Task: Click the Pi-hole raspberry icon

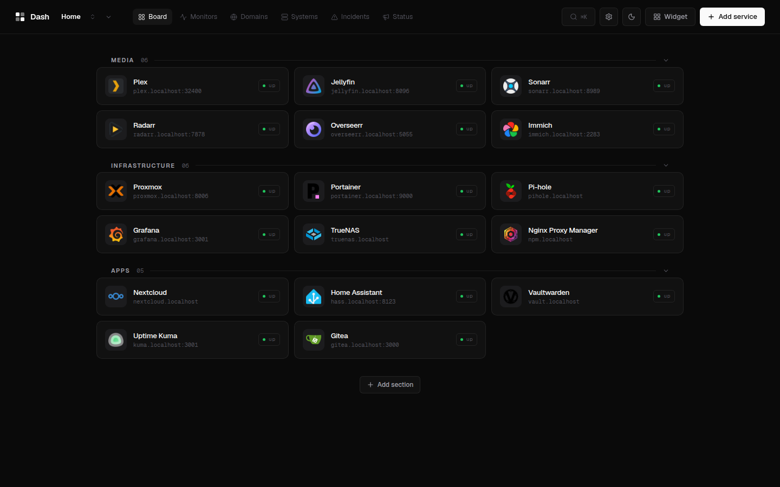Action: click(x=511, y=191)
